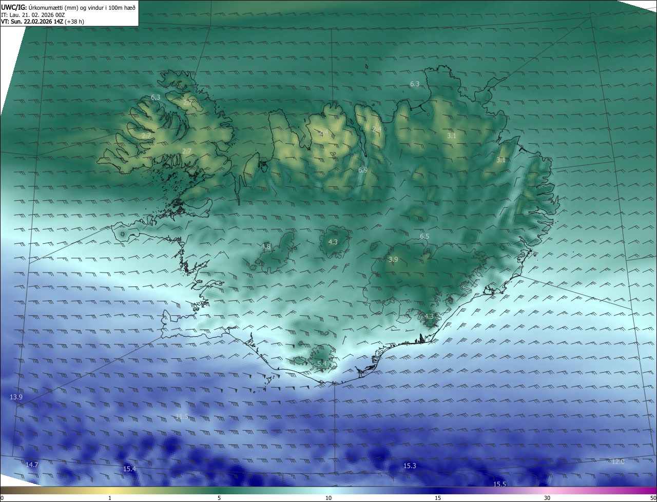Select the 12.0 value label
Image resolution: width=657 pixels, height=502 pixels.
618,462
